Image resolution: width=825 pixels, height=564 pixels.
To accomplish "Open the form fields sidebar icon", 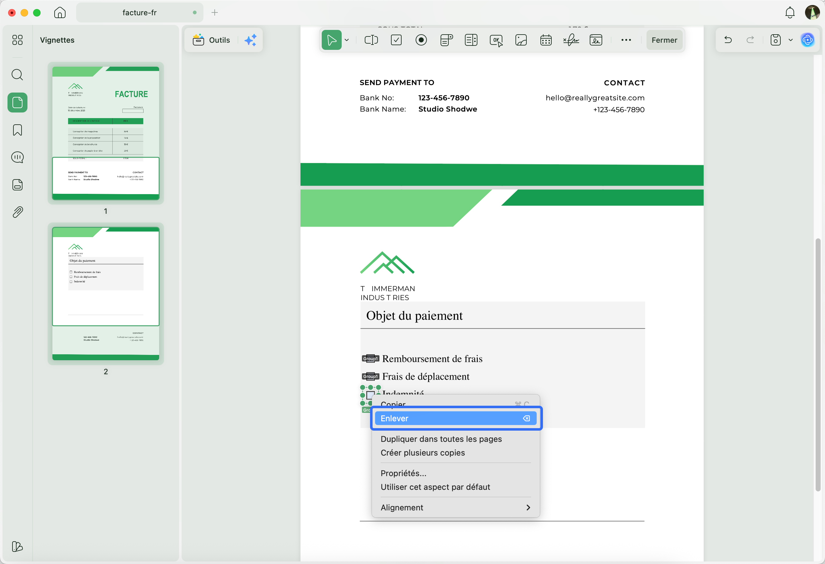I will click(17, 185).
